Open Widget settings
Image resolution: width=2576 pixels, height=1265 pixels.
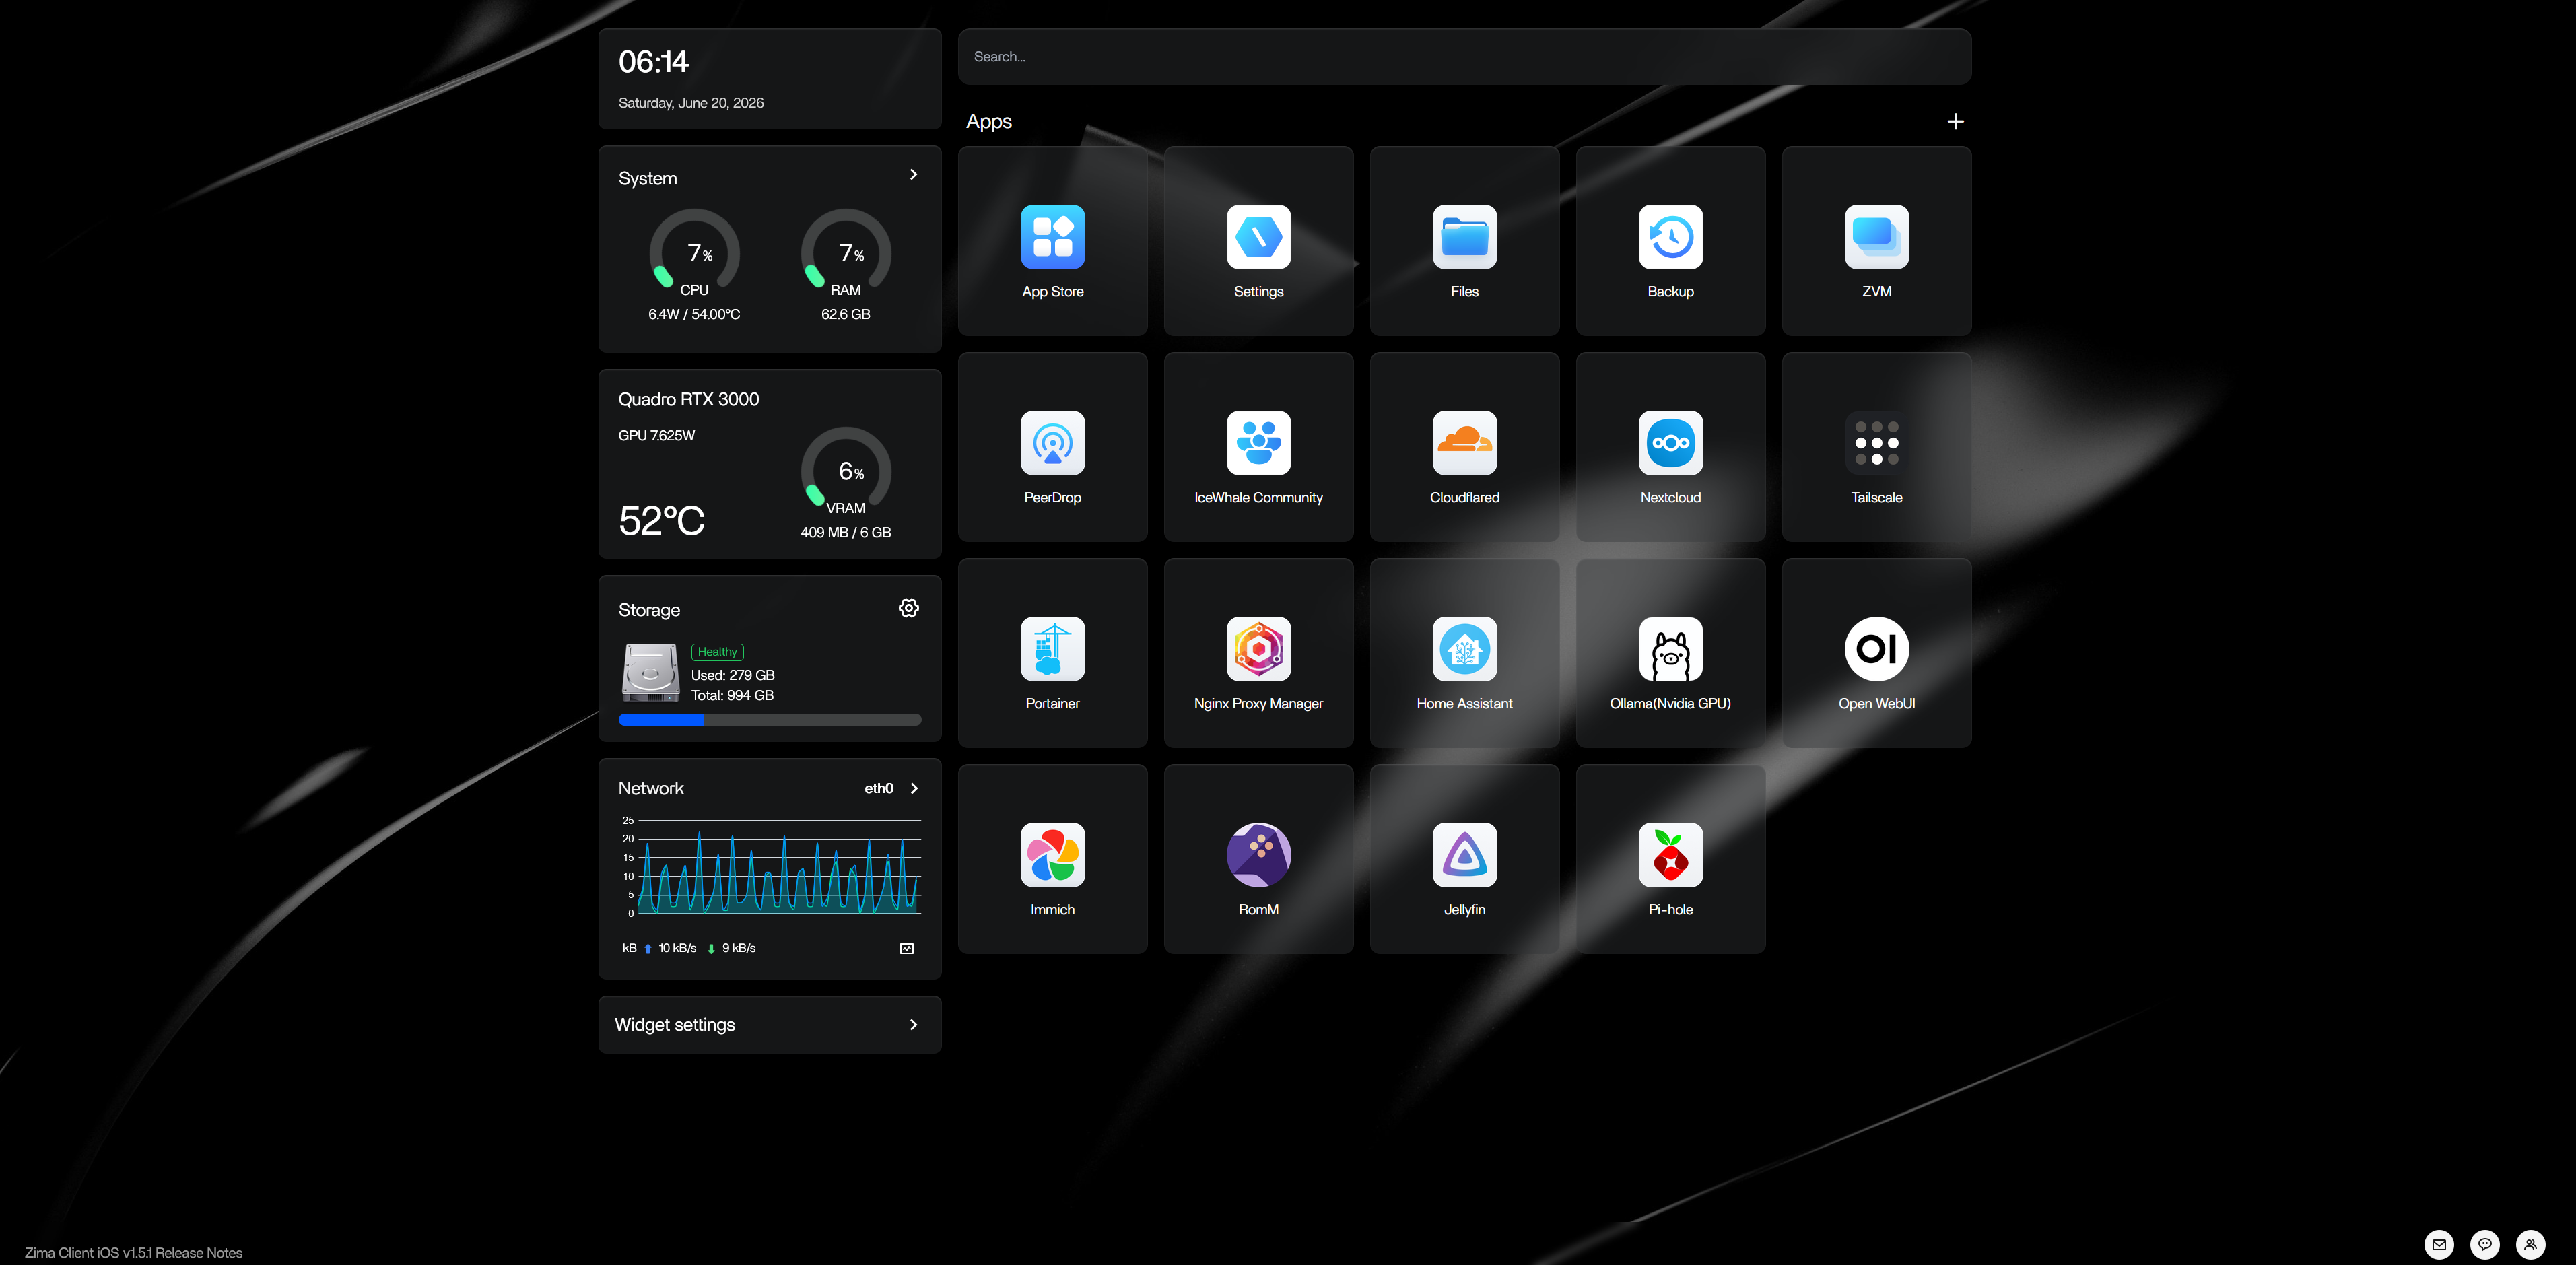click(769, 1024)
